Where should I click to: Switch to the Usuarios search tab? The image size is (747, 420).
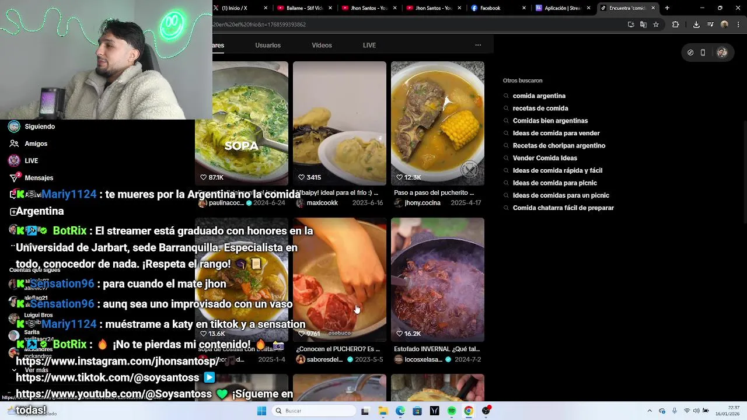[268, 45]
